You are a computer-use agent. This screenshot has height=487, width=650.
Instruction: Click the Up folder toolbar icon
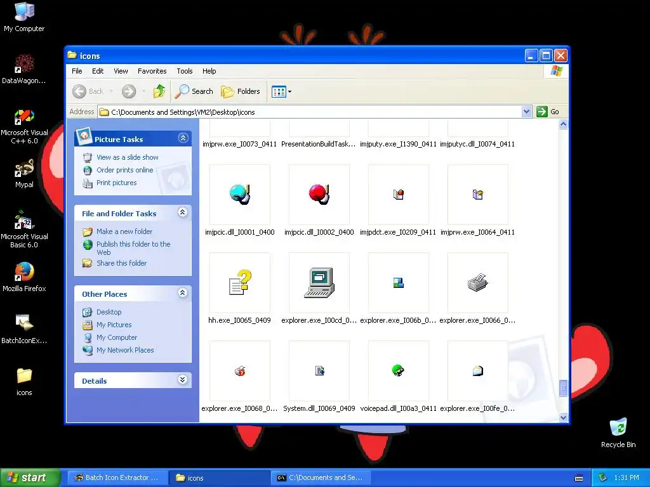pos(159,91)
